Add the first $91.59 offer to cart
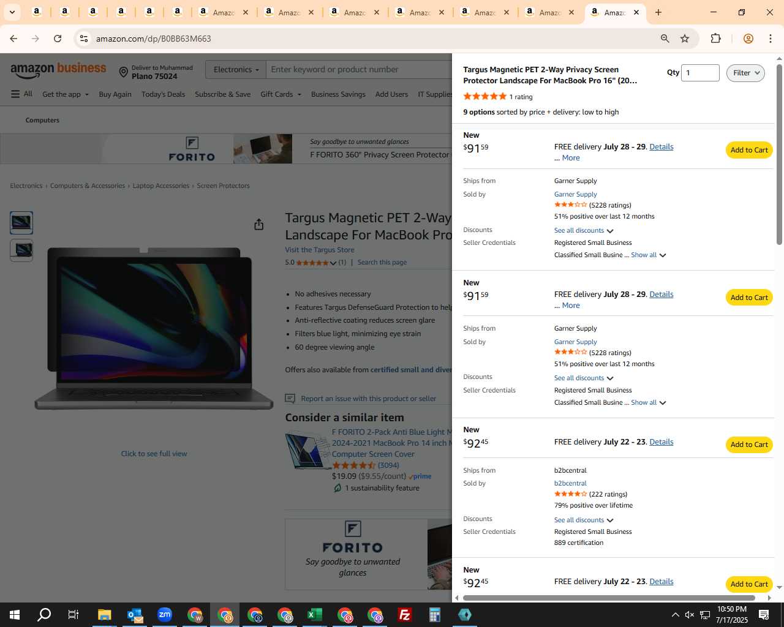The width and height of the screenshot is (784, 627). (x=749, y=150)
